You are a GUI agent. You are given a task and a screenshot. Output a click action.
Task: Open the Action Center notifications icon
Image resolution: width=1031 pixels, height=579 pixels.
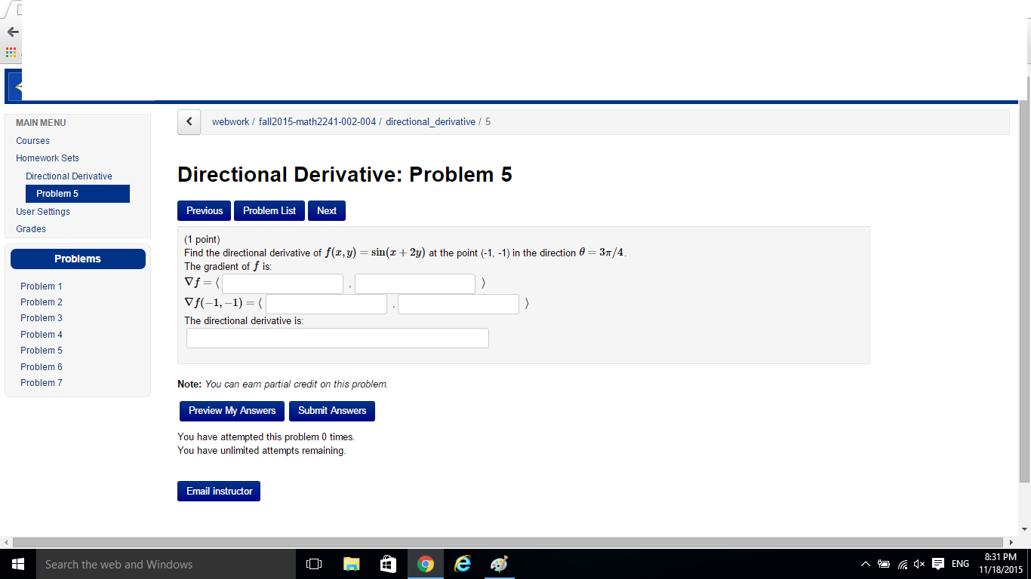(938, 564)
